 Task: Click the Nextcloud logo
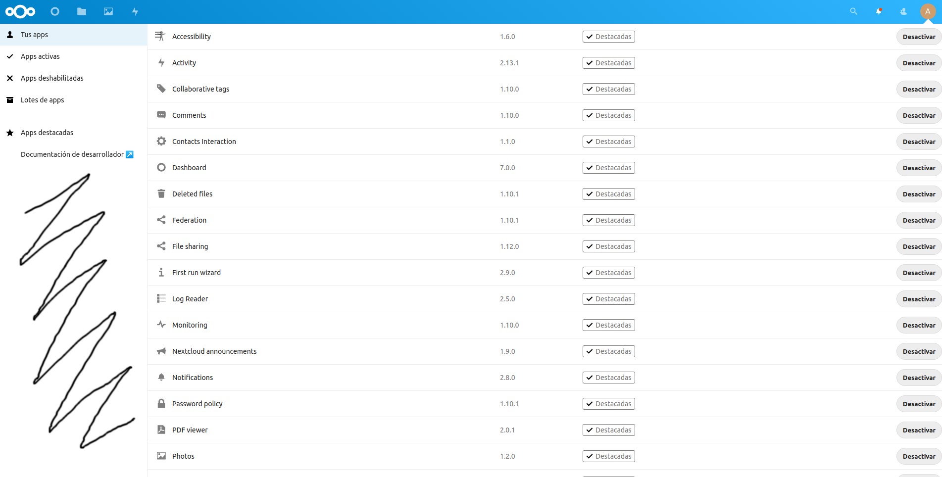click(x=20, y=11)
